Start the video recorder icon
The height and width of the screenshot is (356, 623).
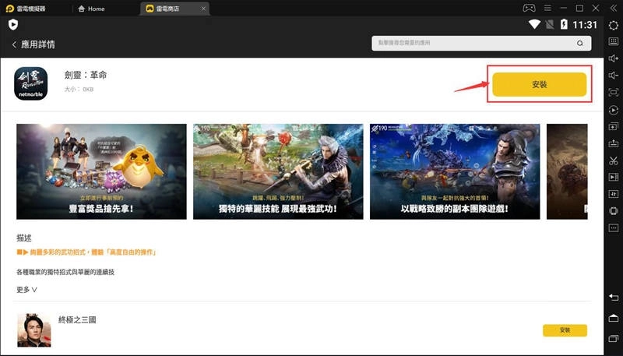[614, 177]
